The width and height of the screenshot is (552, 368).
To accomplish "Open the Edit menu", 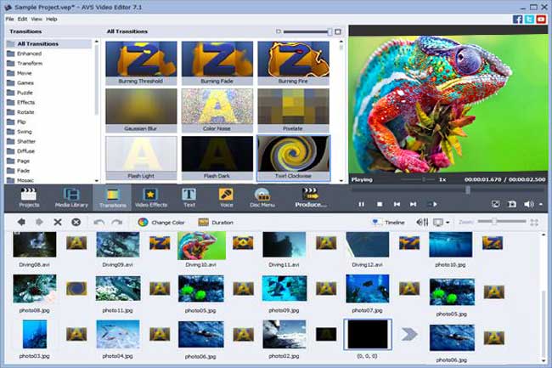I will coord(23,19).
